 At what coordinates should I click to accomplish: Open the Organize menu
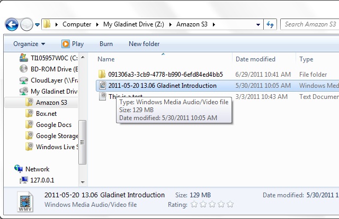pyautogui.click(x=29, y=44)
